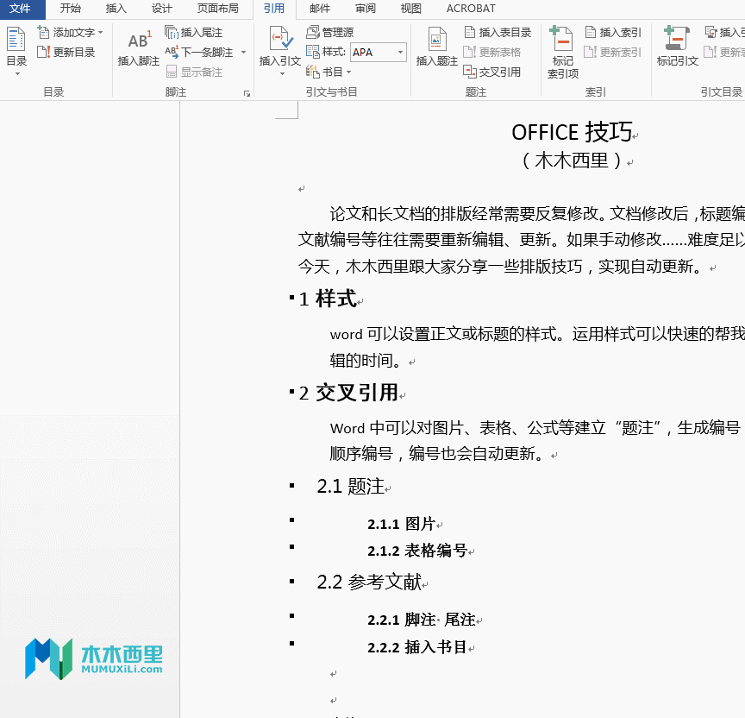Image resolution: width=745 pixels, height=718 pixels.
Task: Click the subtitle （木木西里）
Action: pos(572,161)
